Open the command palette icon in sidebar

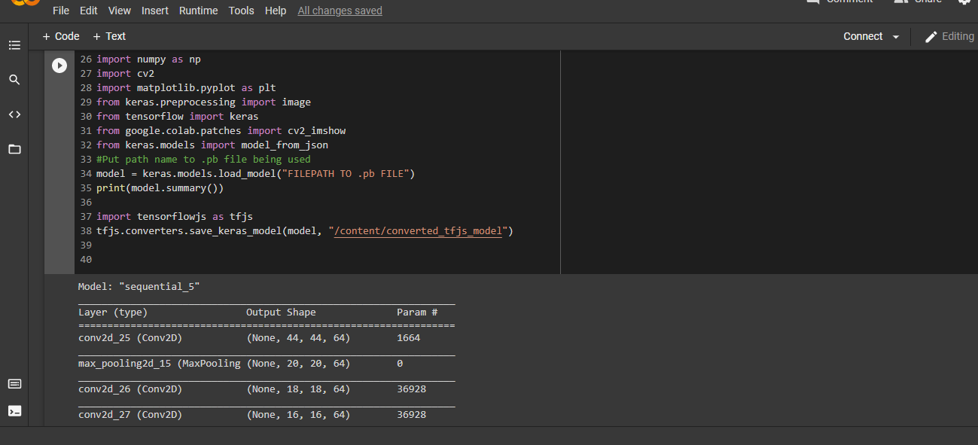tap(14, 384)
